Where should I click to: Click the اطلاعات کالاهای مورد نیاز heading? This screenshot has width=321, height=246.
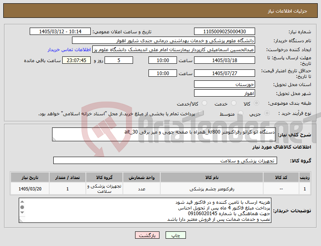pos(282,147)
